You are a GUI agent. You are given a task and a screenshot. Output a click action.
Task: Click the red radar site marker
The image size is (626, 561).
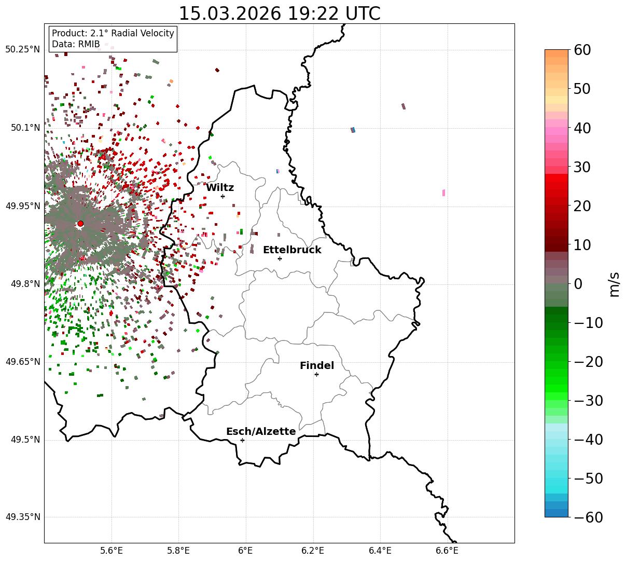80,224
